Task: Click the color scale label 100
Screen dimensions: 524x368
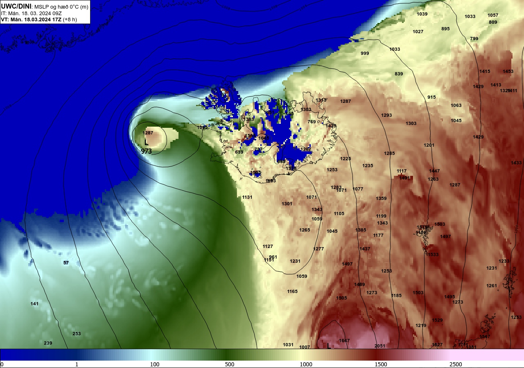Action: click(154, 364)
